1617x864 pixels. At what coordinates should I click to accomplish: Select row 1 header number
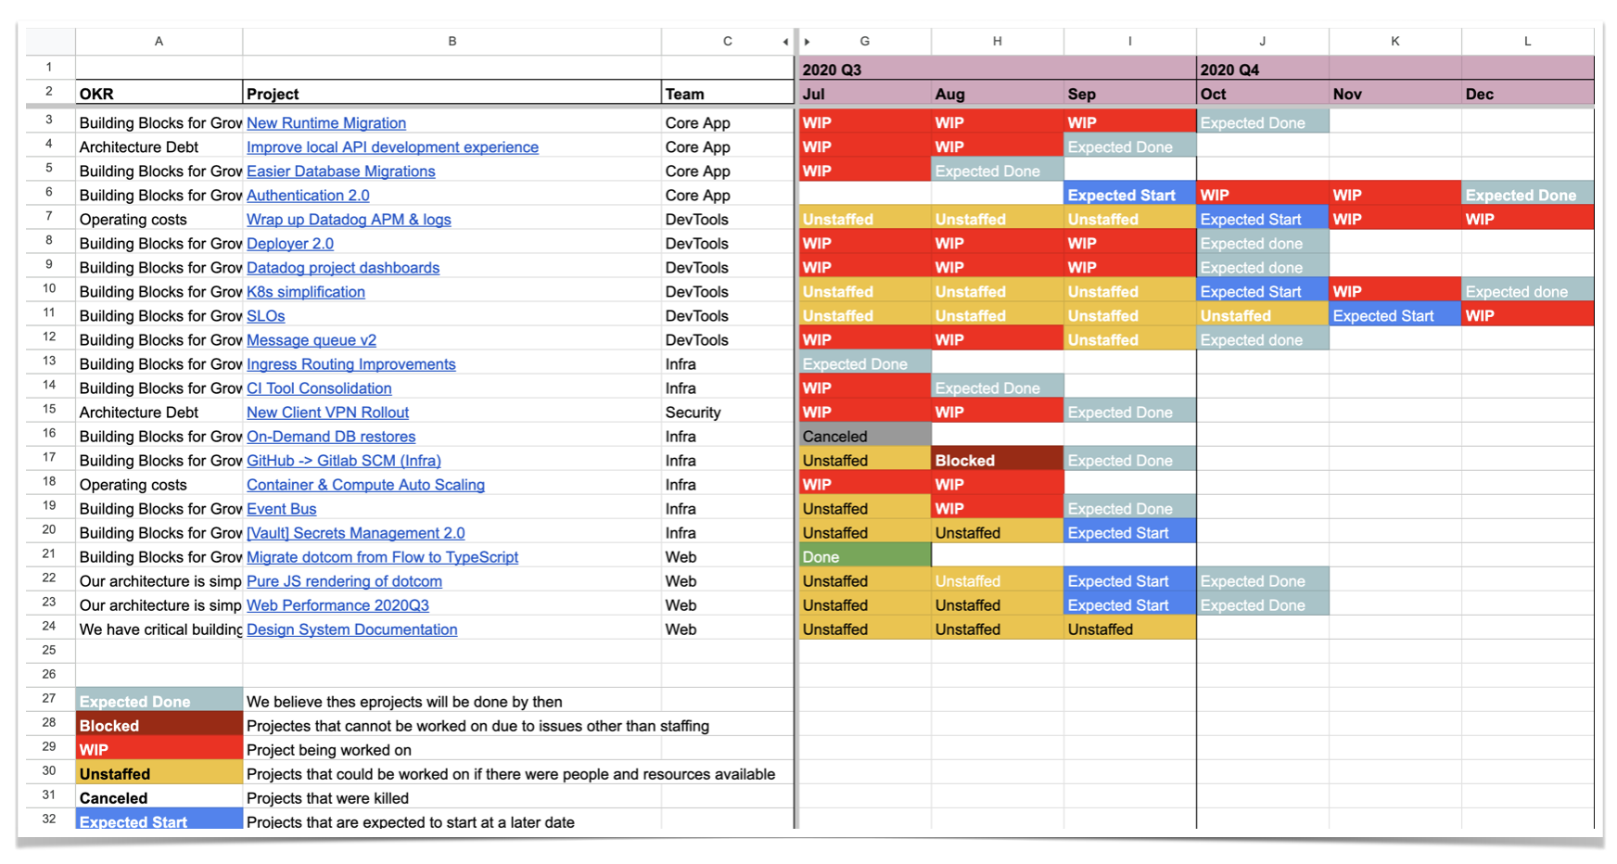(x=50, y=67)
